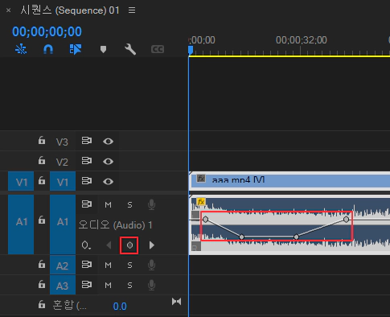Toggle lock on track A2

(42, 264)
